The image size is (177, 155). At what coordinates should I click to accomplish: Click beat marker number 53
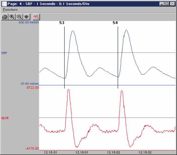coord(62,23)
